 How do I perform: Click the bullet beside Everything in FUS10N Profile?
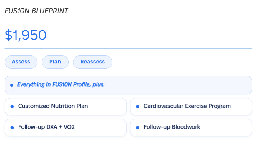click(12, 85)
